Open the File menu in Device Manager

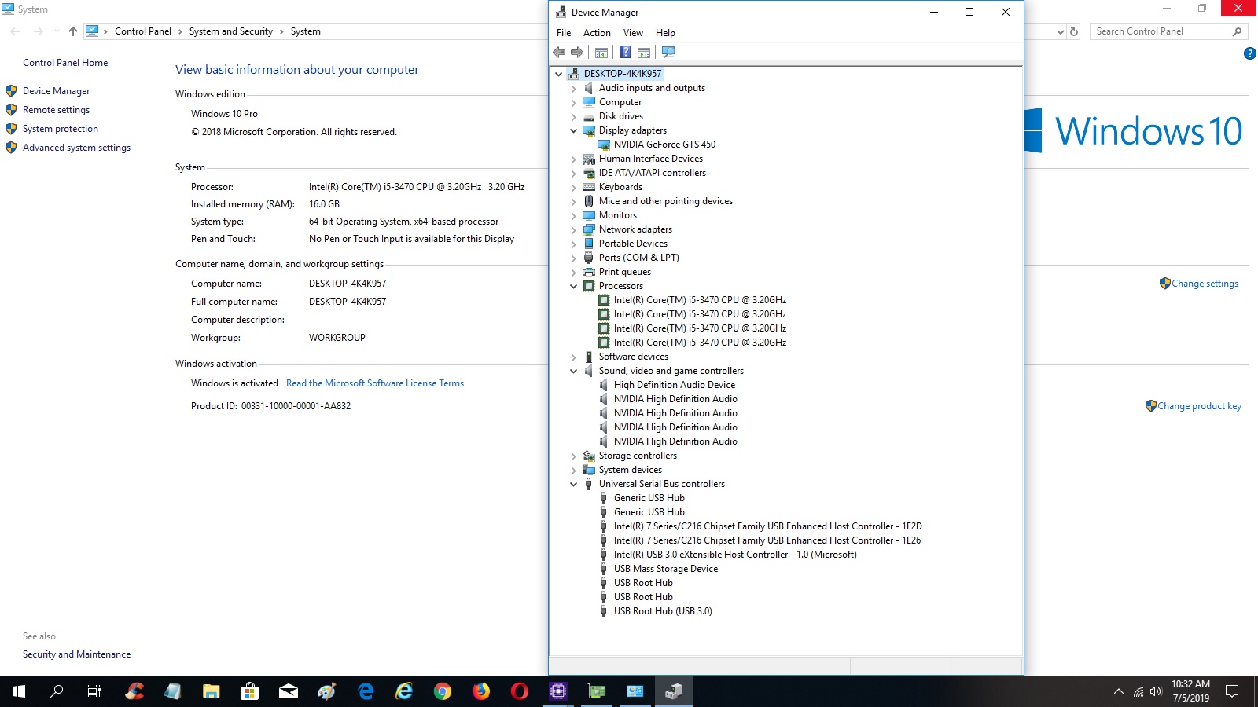(564, 33)
